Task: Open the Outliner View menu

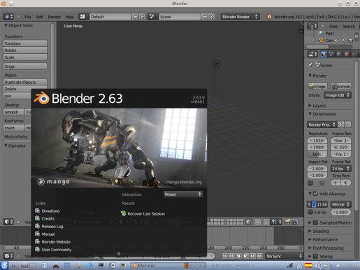Action: click(x=333, y=27)
